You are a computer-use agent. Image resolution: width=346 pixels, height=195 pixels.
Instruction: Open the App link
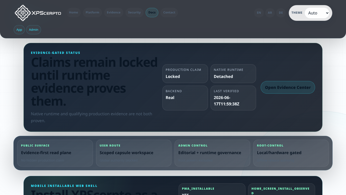point(19,30)
